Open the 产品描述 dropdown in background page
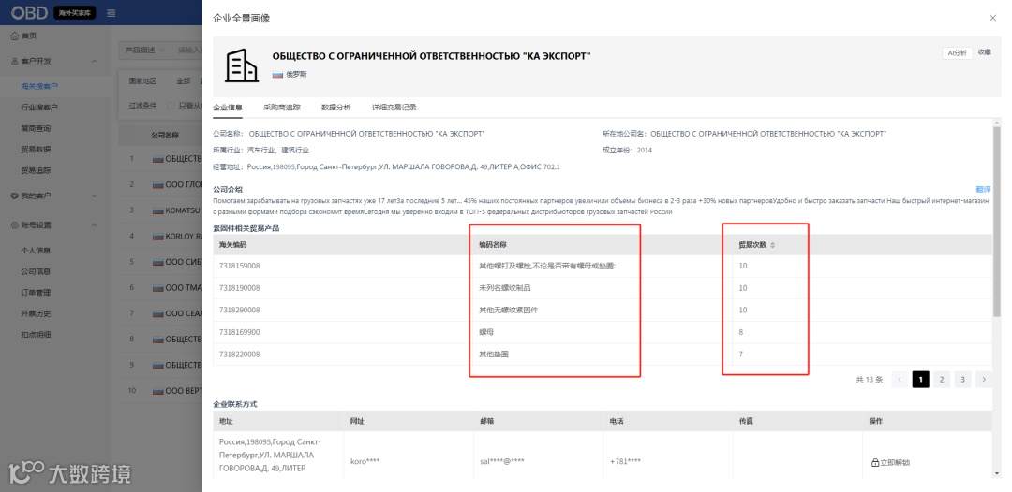 (x=144, y=50)
